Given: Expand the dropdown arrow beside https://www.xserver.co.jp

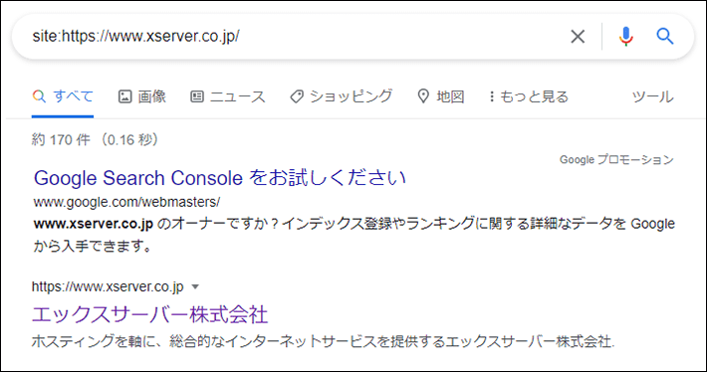Looking at the screenshot, I should point(195,286).
